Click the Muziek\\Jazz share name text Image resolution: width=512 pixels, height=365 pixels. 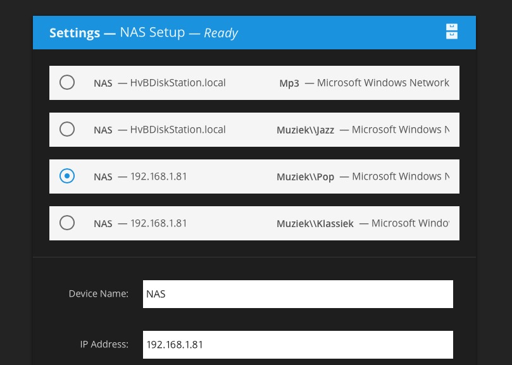pyautogui.click(x=305, y=130)
